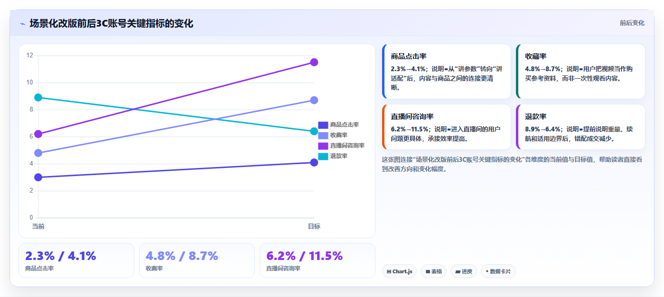
Task: Click the y-axis value 12
Action: pos(29,56)
